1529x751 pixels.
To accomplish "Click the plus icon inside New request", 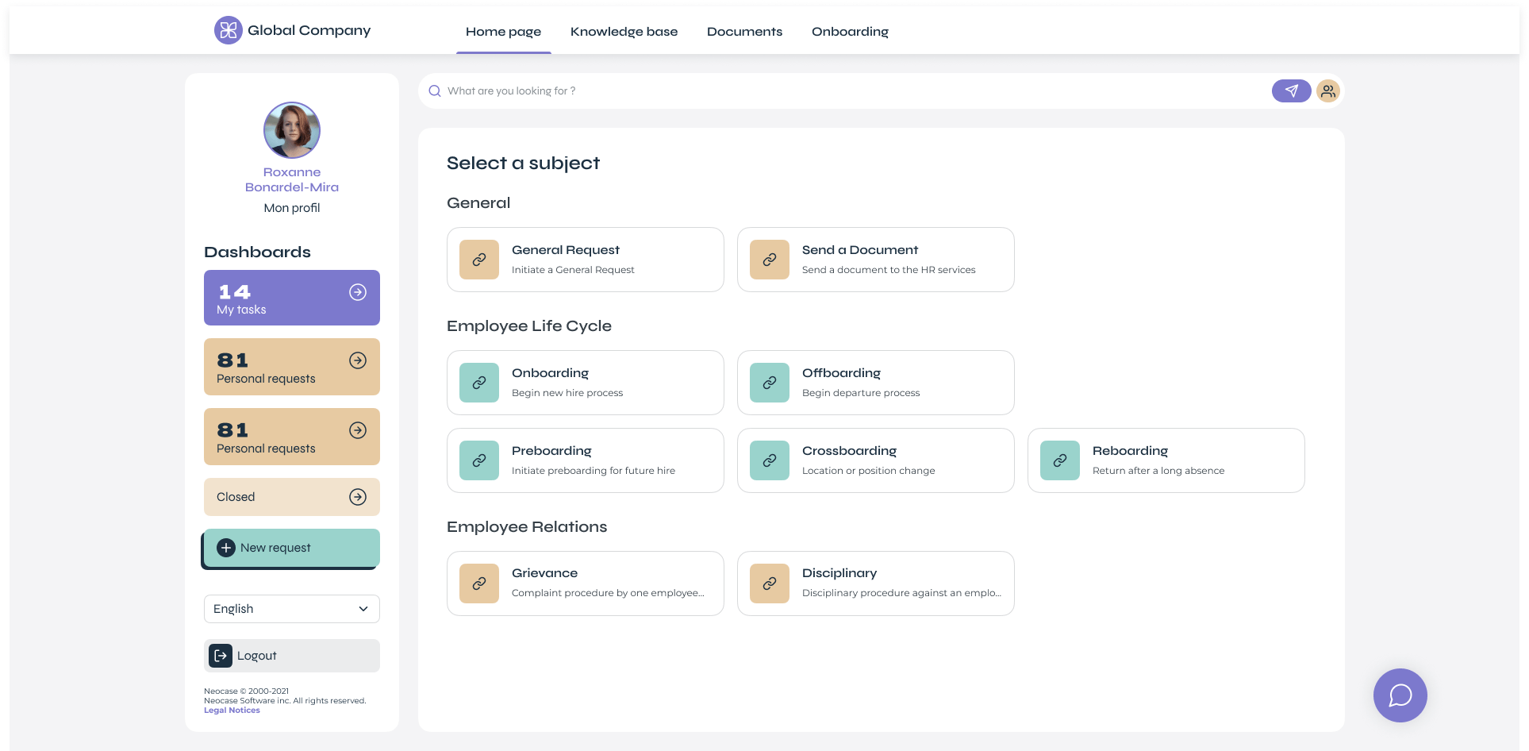I will coord(225,547).
